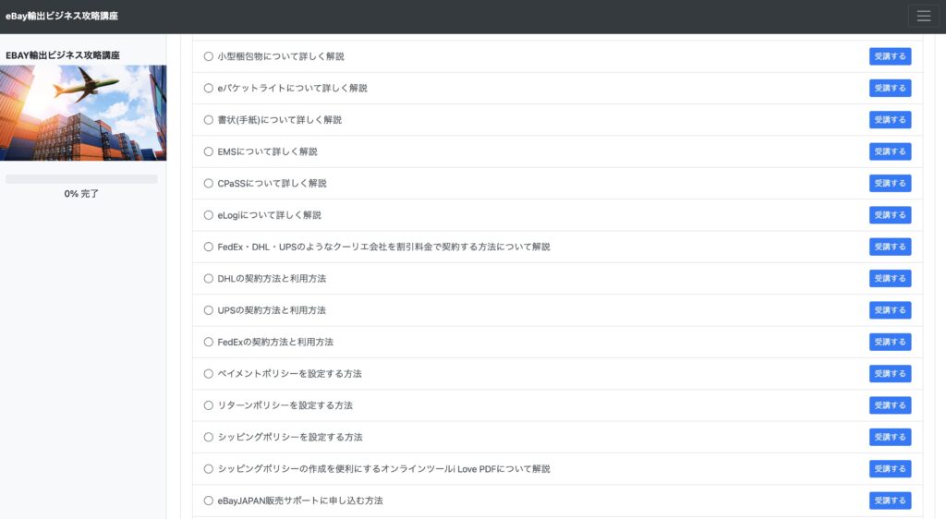Toggle circle for eLogiについて詳しく解説
Screen dimensions: 946x519
coord(208,215)
